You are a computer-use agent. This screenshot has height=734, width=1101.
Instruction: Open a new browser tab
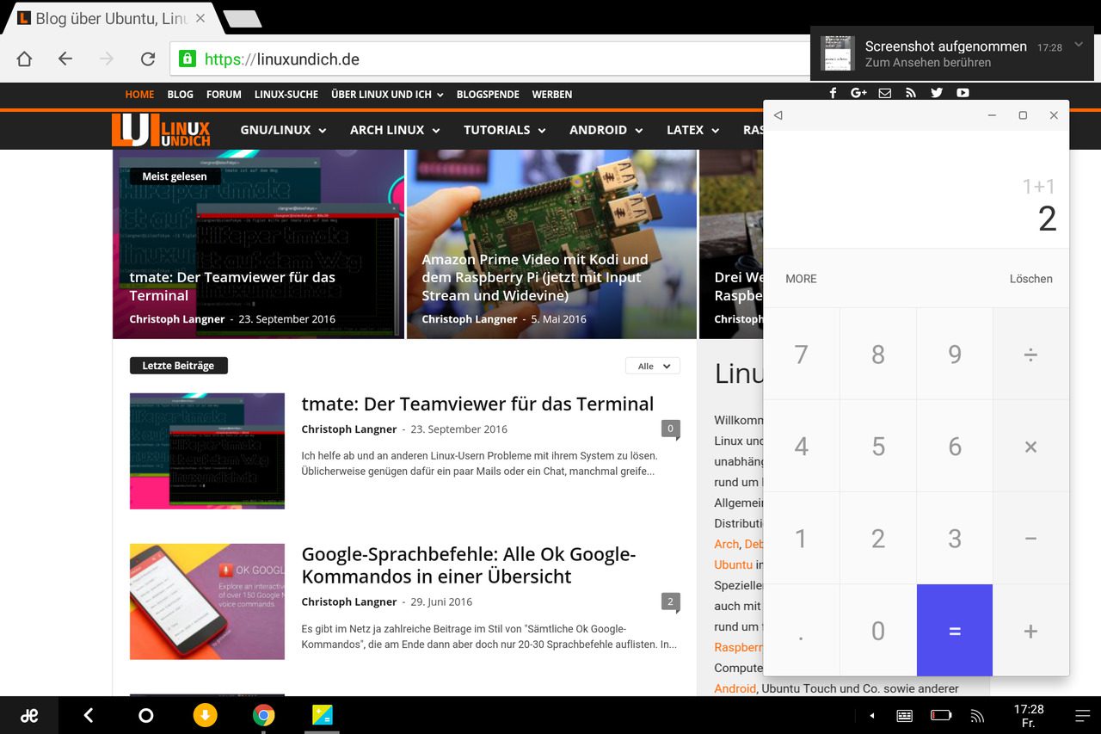pos(242,19)
